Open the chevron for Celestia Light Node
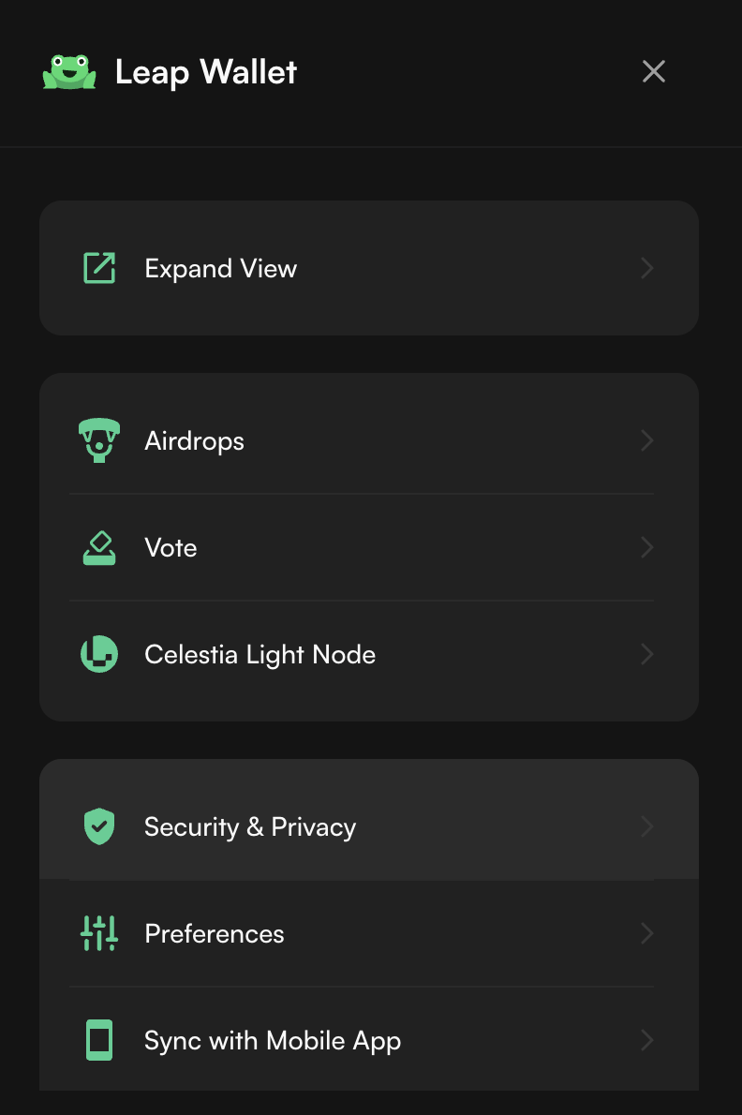742x1115 pixels. (646, 654)
